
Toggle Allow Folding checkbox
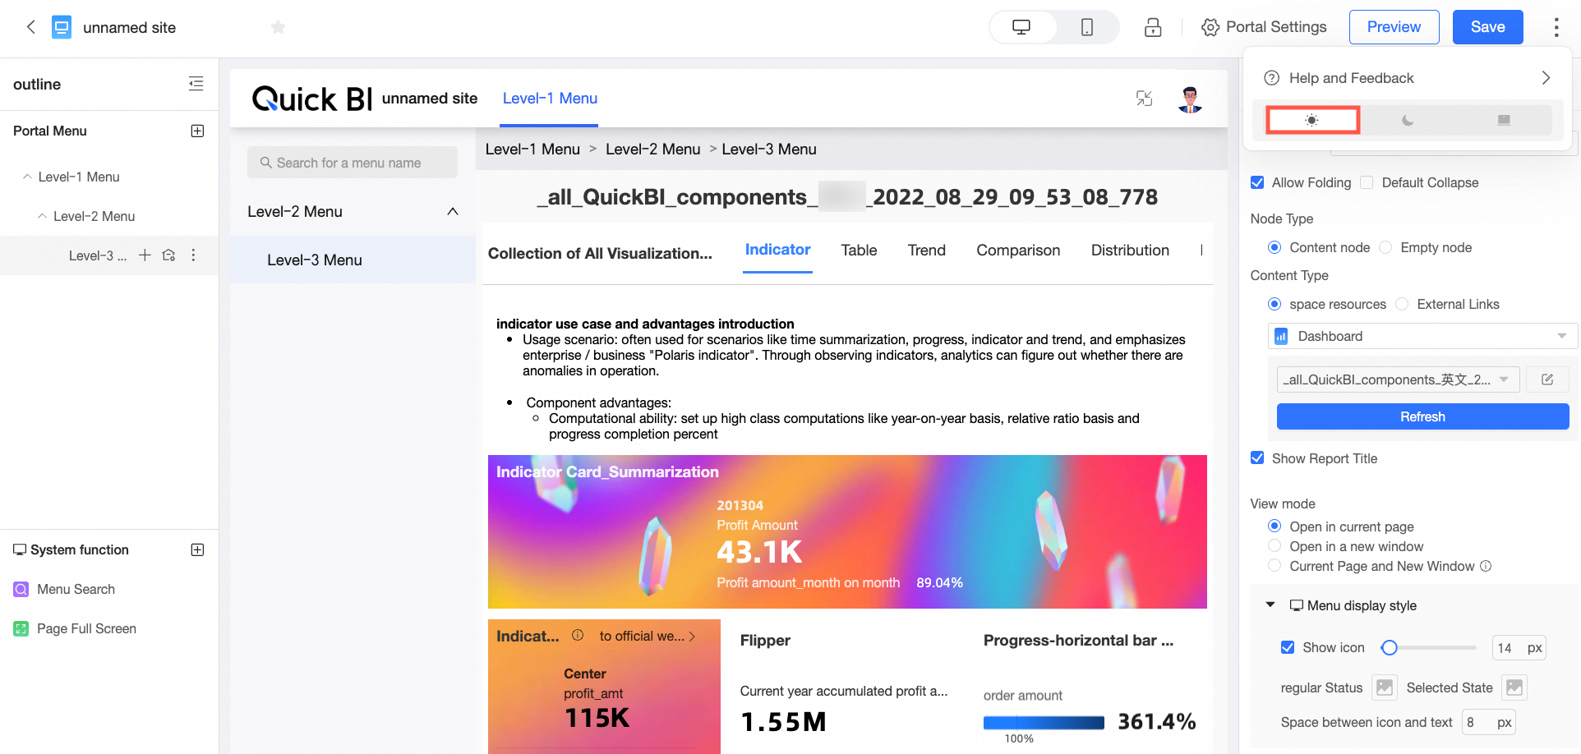click(1257, 182)
